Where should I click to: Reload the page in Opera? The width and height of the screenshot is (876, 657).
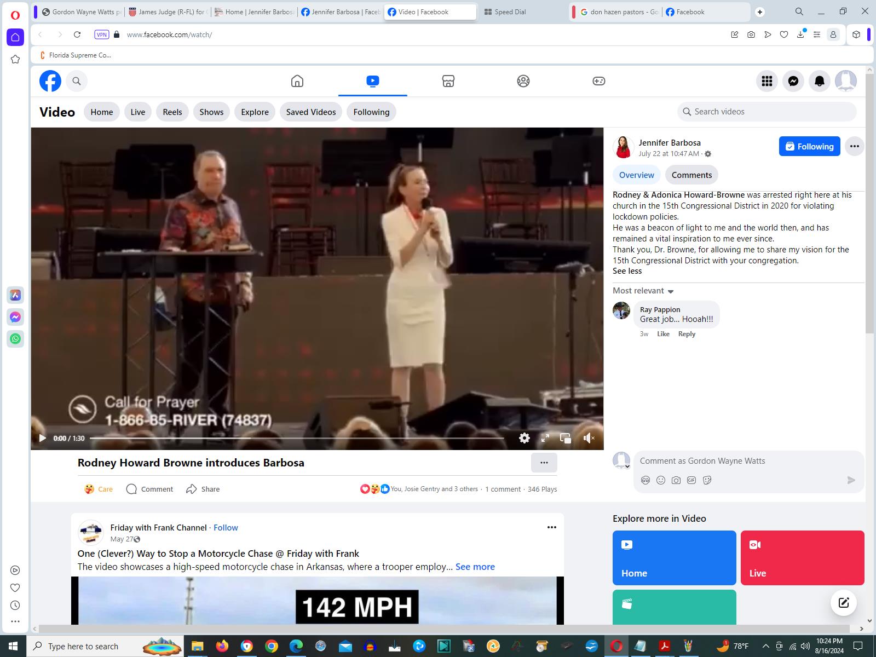point(77,34)
